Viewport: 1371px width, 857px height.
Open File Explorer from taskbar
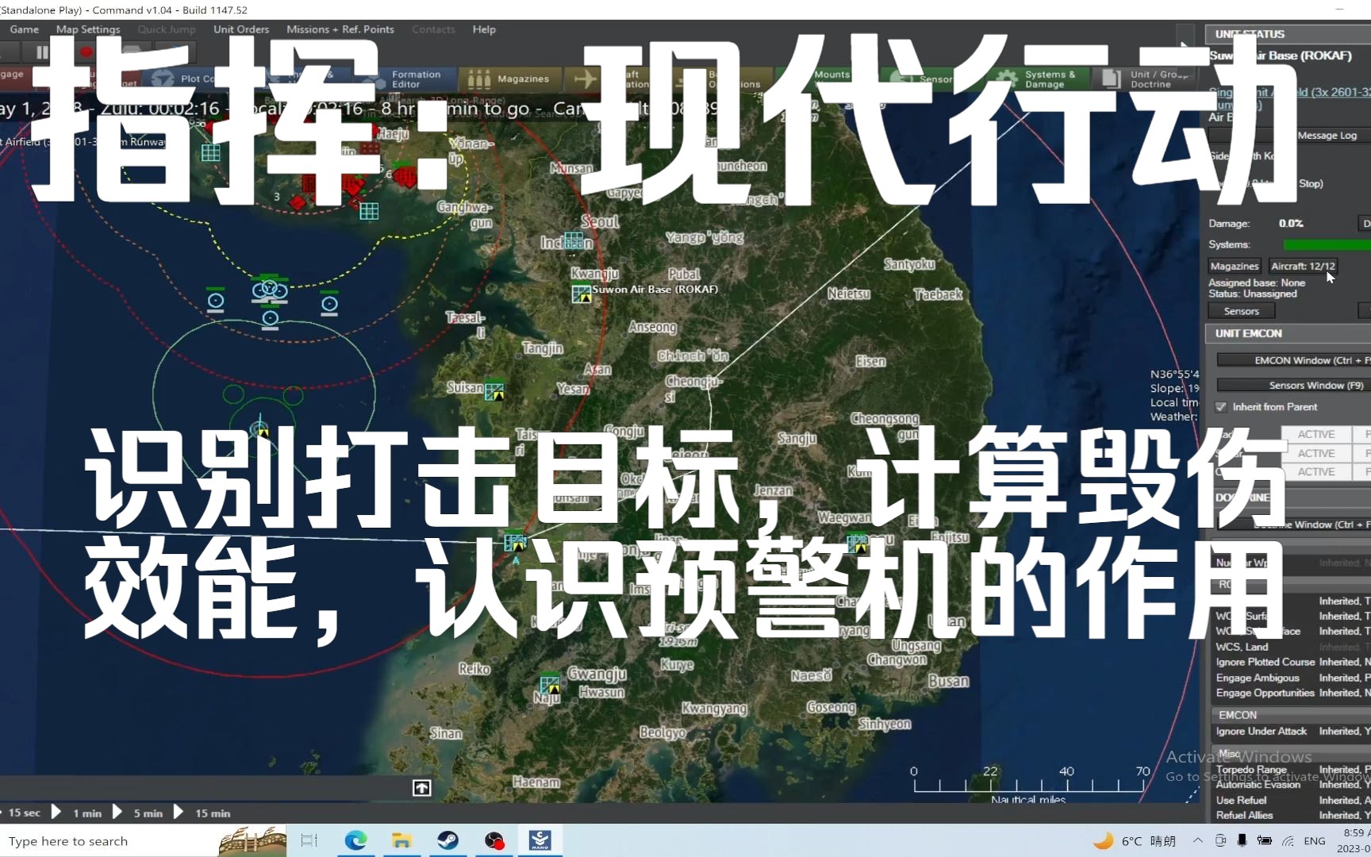click(401, 841)
